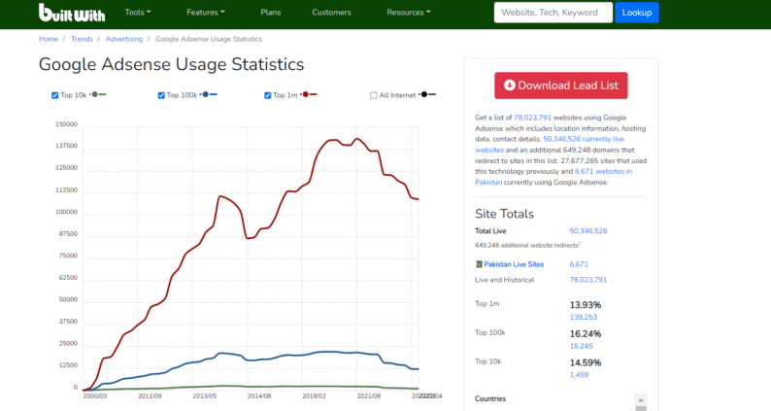This screenshot has width=771, height=411.
Task: Open the 6,671 websites in Pakistan link
Action: 553,177
